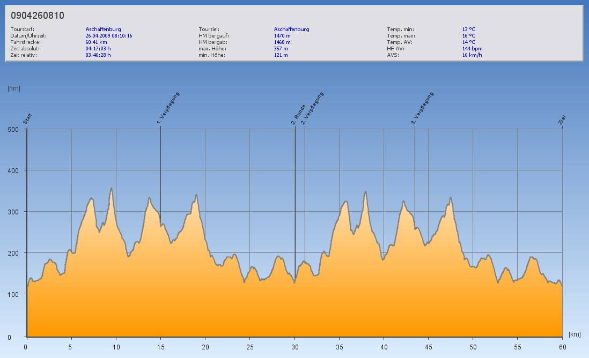The height and width of the screenshot is (358, 589).
Task: Select the Zeit absolut value 04:17:03 h
Action: coord(98,49)
